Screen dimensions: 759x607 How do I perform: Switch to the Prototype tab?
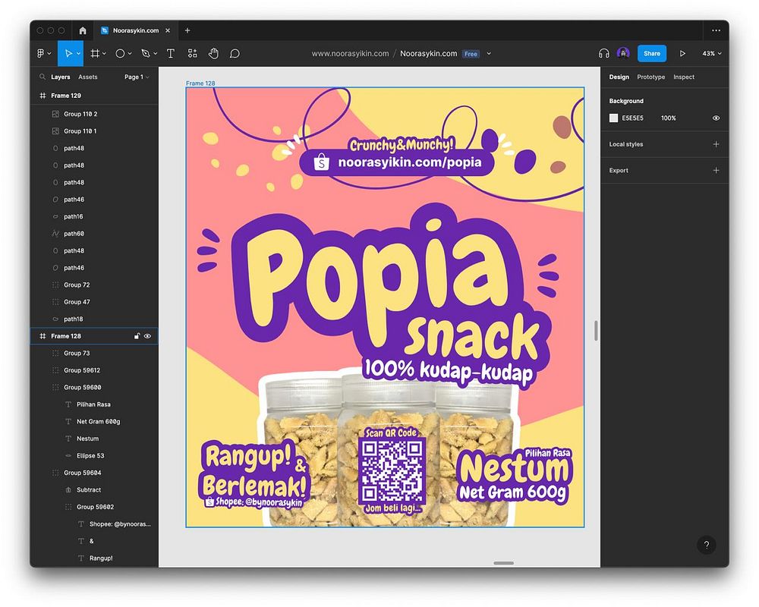650,77
